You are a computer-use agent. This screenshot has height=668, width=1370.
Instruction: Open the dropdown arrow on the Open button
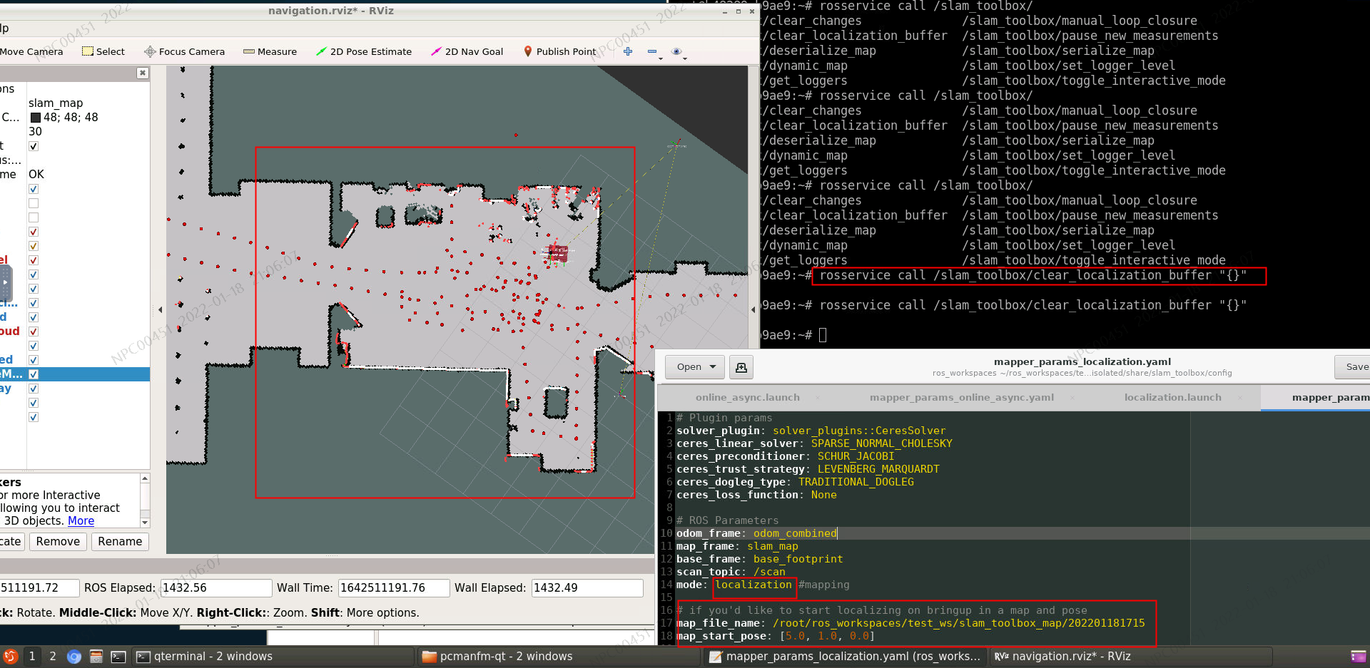pyautogui.click(x=713, y=367)
